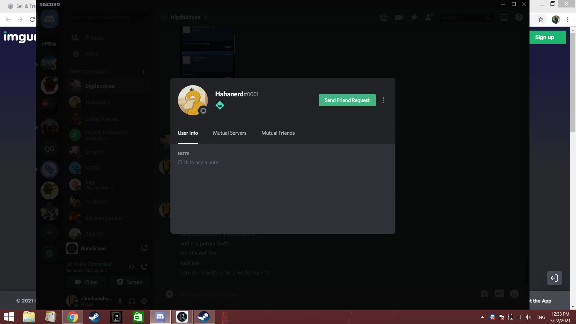This screenshot has height=324, width=576.
Task: Open Egg direct message
Action: (108, 185)
